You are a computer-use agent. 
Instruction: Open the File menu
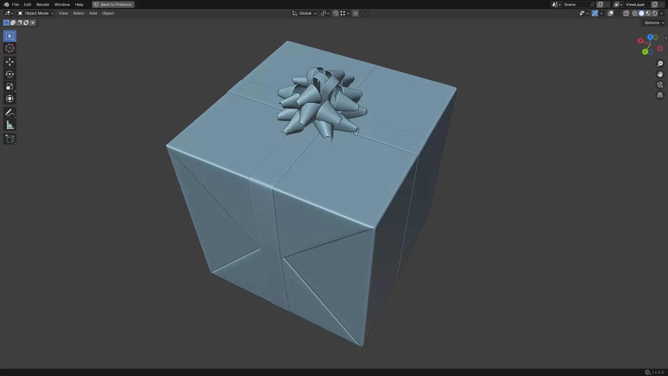15,5
